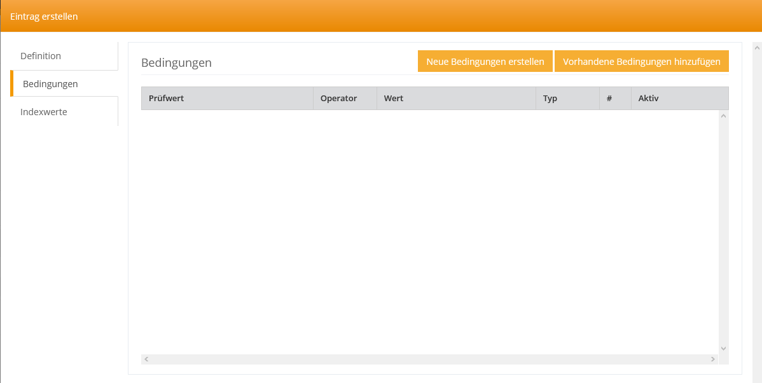Select the Bedingungen tab in sidebar
This screenshot has height=383, width=762.
(x=50, y=84)
